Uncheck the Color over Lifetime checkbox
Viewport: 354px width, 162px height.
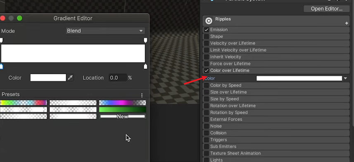pyautogui.click(x=207, y=70)
